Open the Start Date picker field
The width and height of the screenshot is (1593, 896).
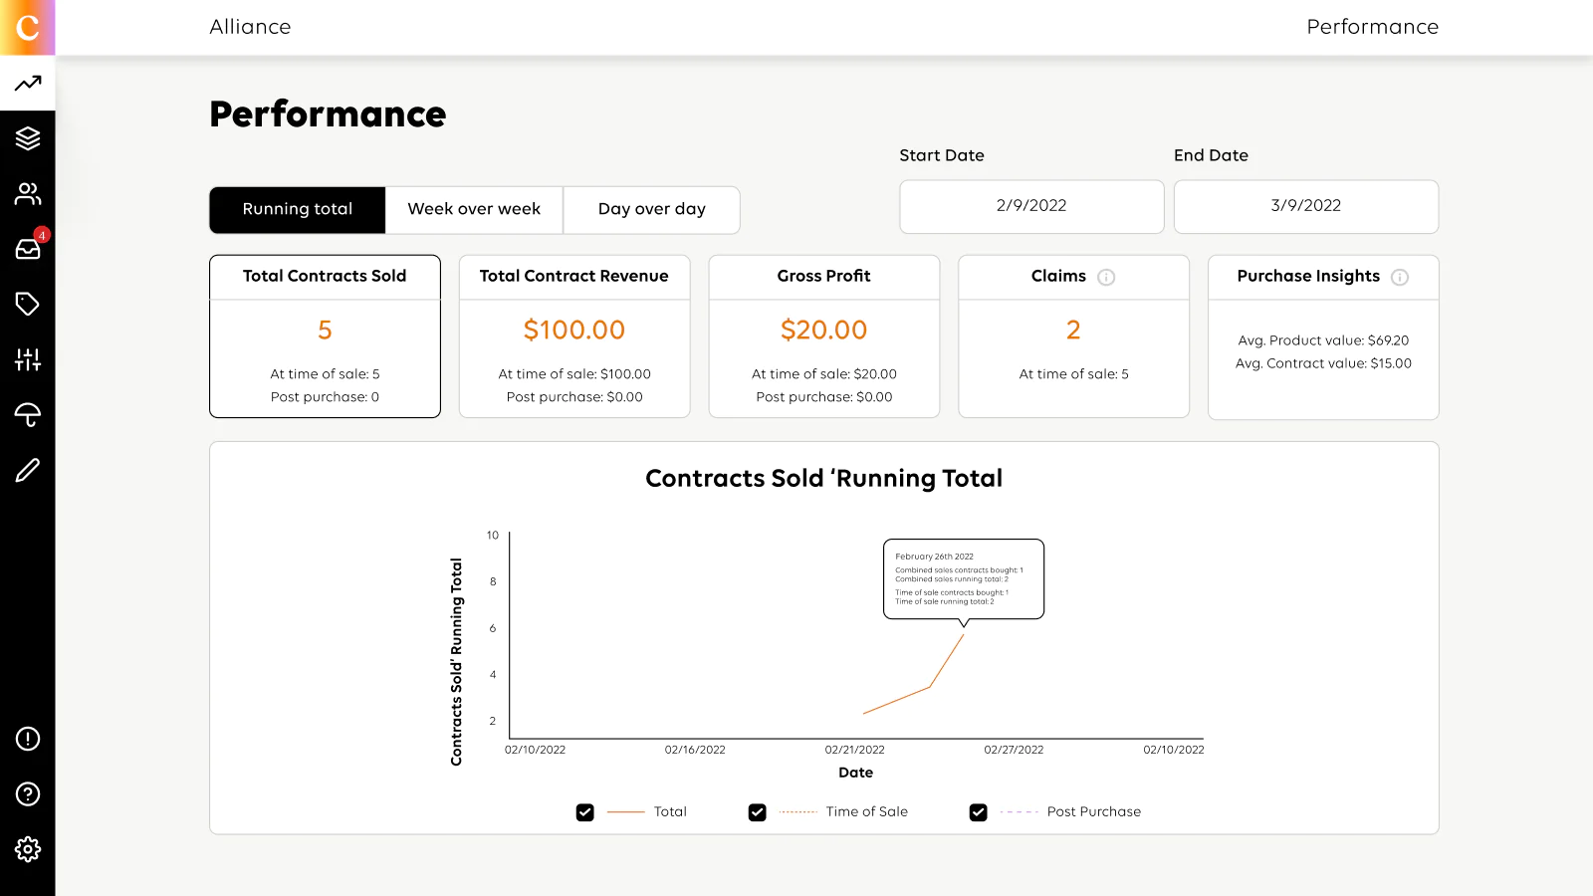click(1031, 206)
